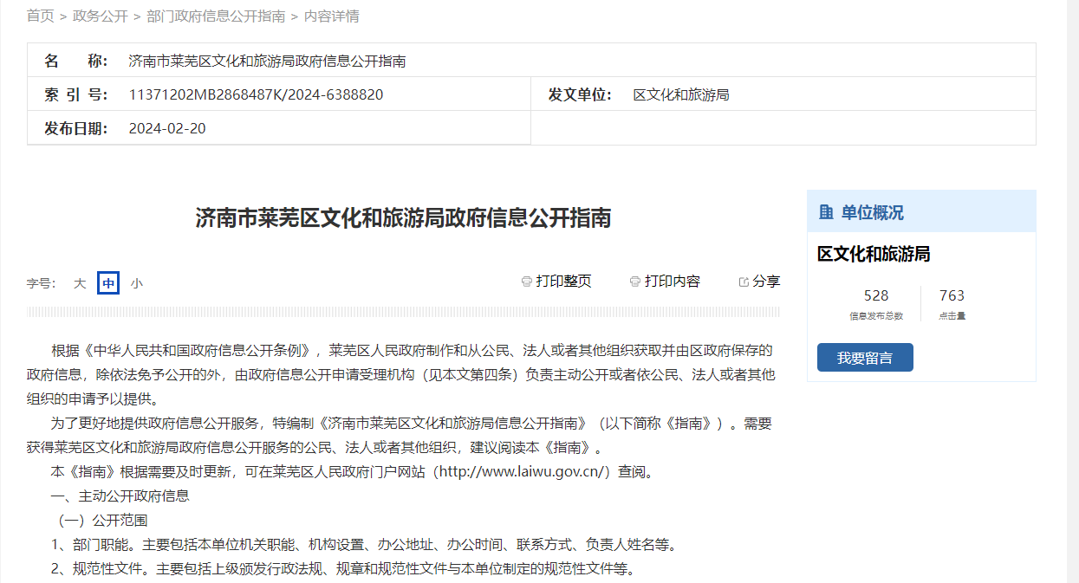Click the 发布日期 label
The height and width of the screenshot is (583, 1079).
click(x=76, y=128)
